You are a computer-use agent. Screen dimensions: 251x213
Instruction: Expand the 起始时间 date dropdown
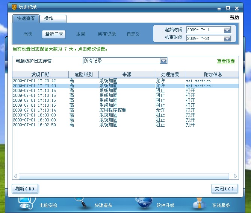click(227, 30)
